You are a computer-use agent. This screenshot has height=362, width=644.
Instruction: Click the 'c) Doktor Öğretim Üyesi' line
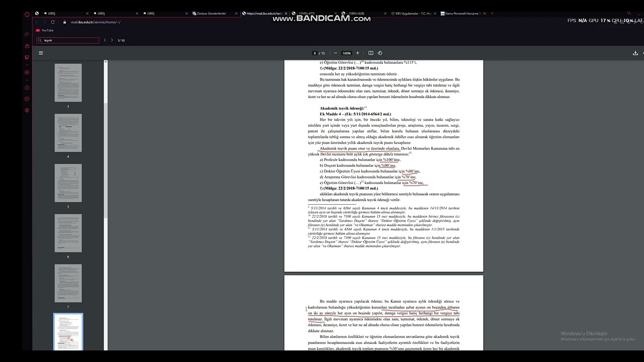coord(370,171)
